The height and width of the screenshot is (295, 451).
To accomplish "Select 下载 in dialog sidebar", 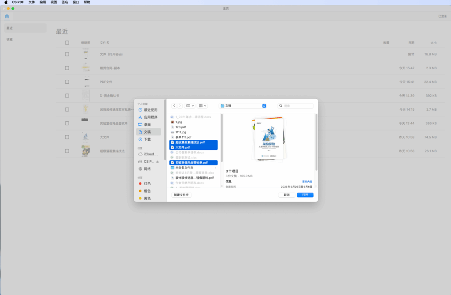I will [x=148, y=139].
